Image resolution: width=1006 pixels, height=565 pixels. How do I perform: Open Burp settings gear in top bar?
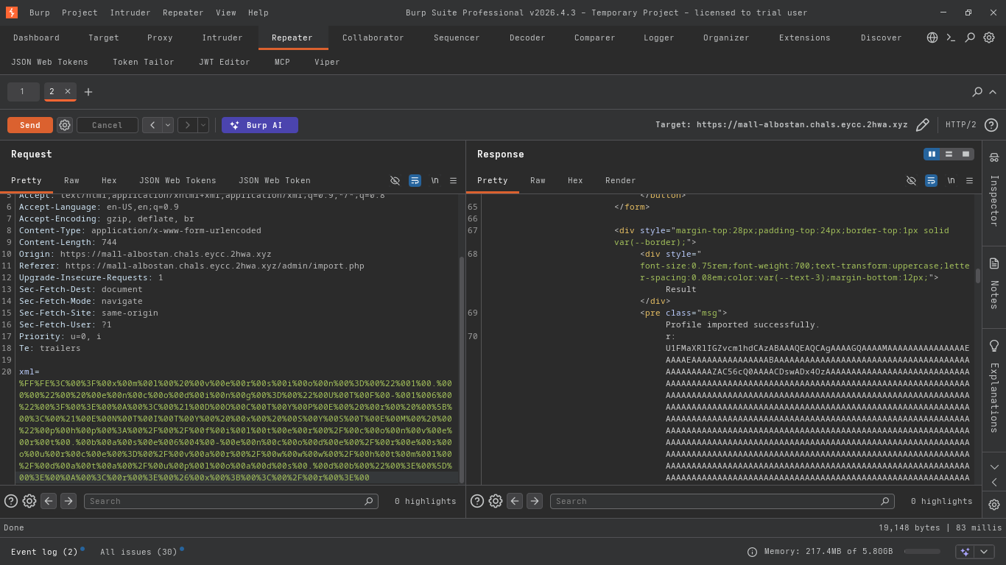click(x=989, y=38)
